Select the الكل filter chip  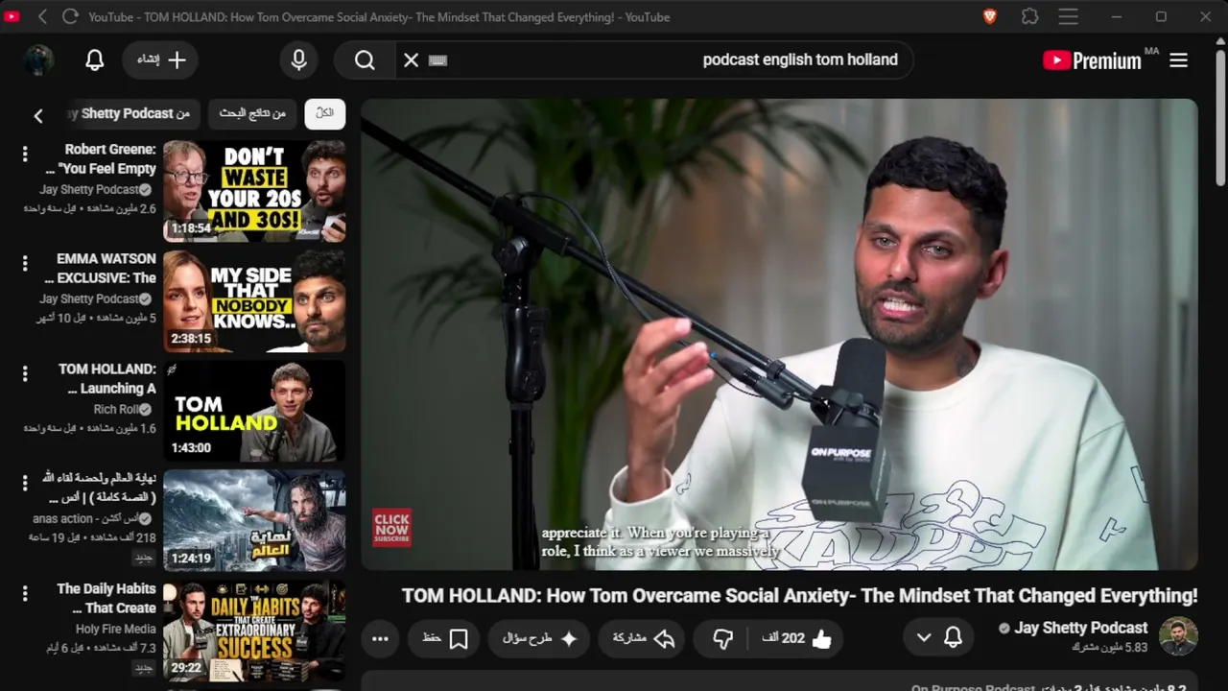(x=325, y=113)
